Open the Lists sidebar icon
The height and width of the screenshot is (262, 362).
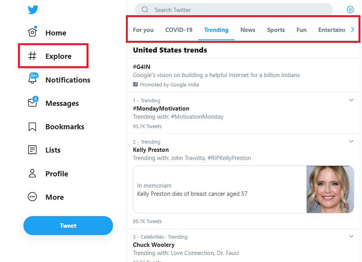coord(32,150)
